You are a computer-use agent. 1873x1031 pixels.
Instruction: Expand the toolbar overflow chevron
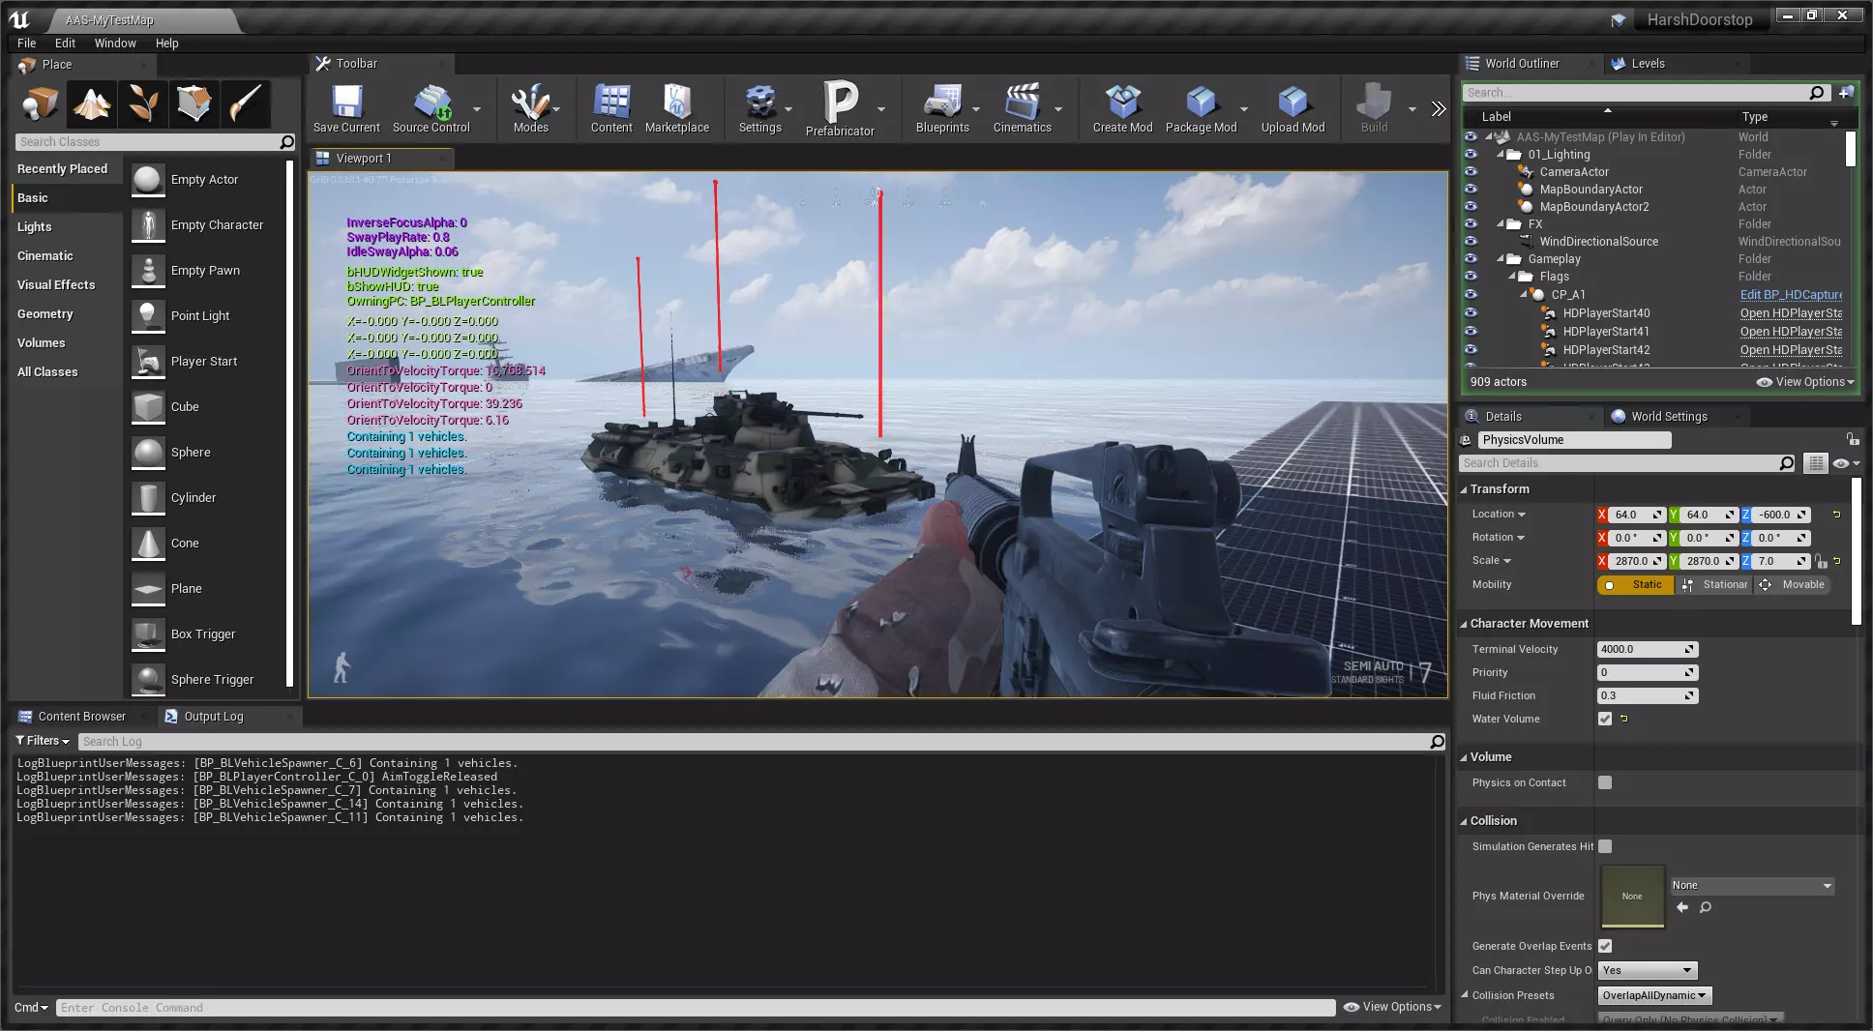point(1438,108)
